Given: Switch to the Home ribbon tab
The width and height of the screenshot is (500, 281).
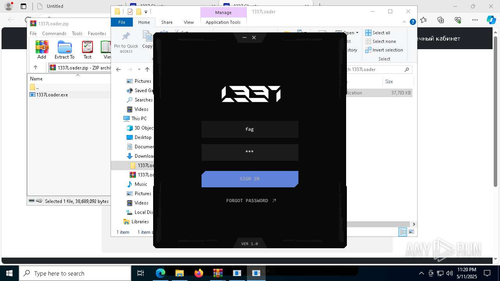Looking at the screenshot, I should (144, 22).
